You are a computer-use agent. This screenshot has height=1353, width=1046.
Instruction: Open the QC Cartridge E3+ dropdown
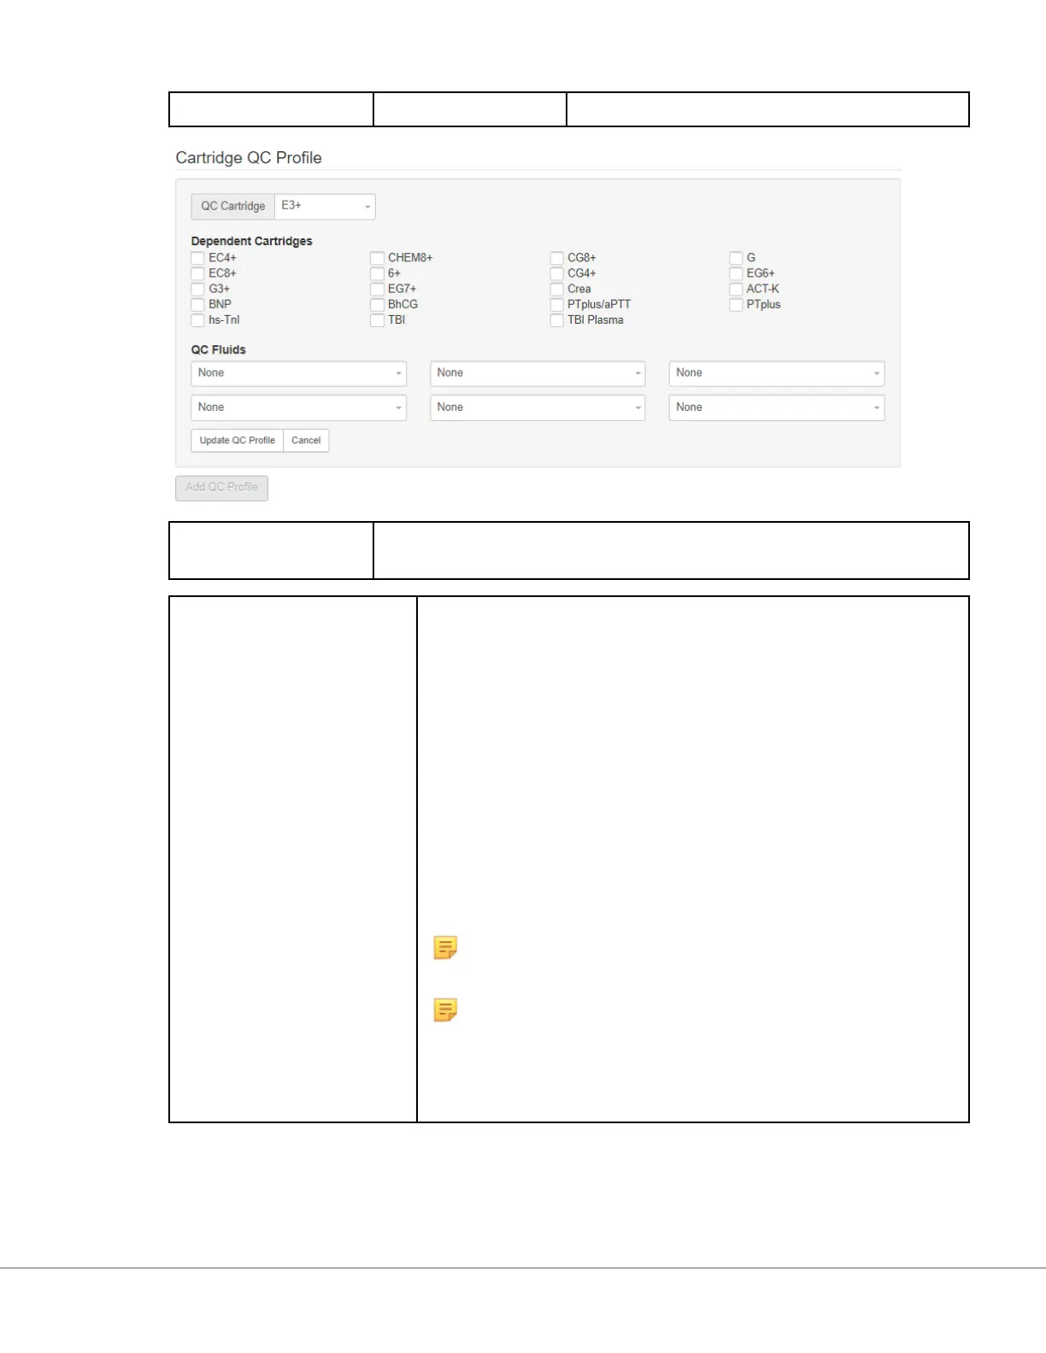tap(325, 207)
